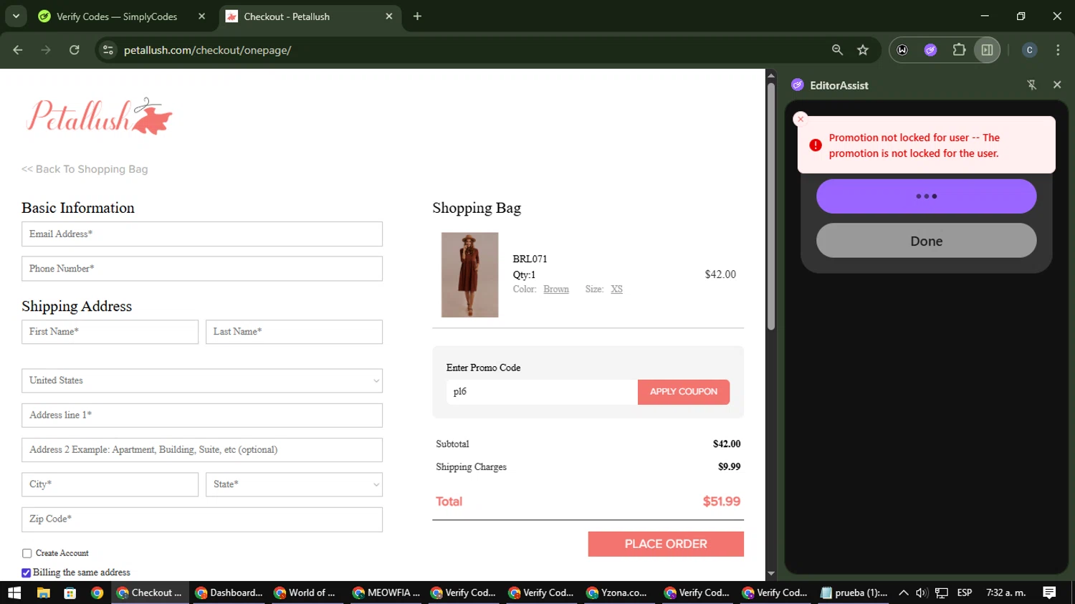Click the PLACE ORDER button
1075x604 pixels.
pos(666,544)
